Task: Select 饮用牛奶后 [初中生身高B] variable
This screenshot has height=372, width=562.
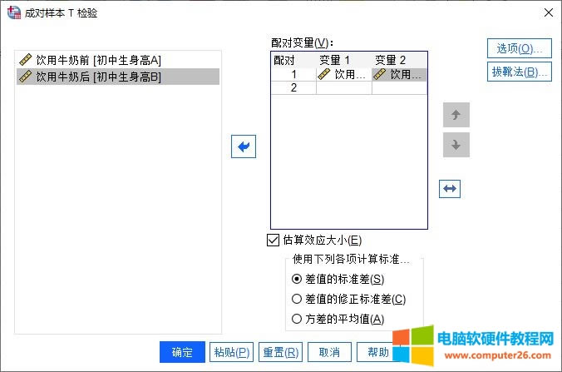Action: pyautogui.click(x=98, y=77)
